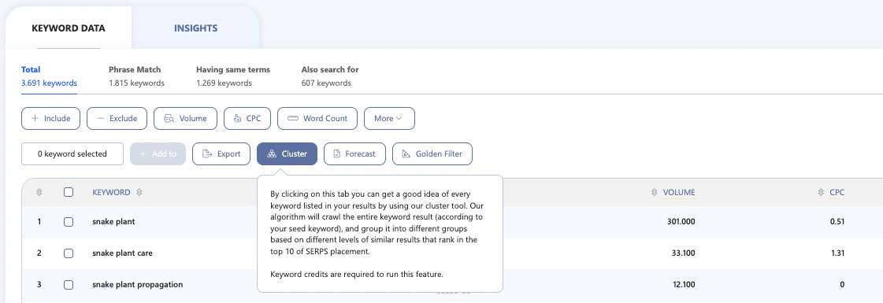Apply the Golden Filter

[432, 154]
